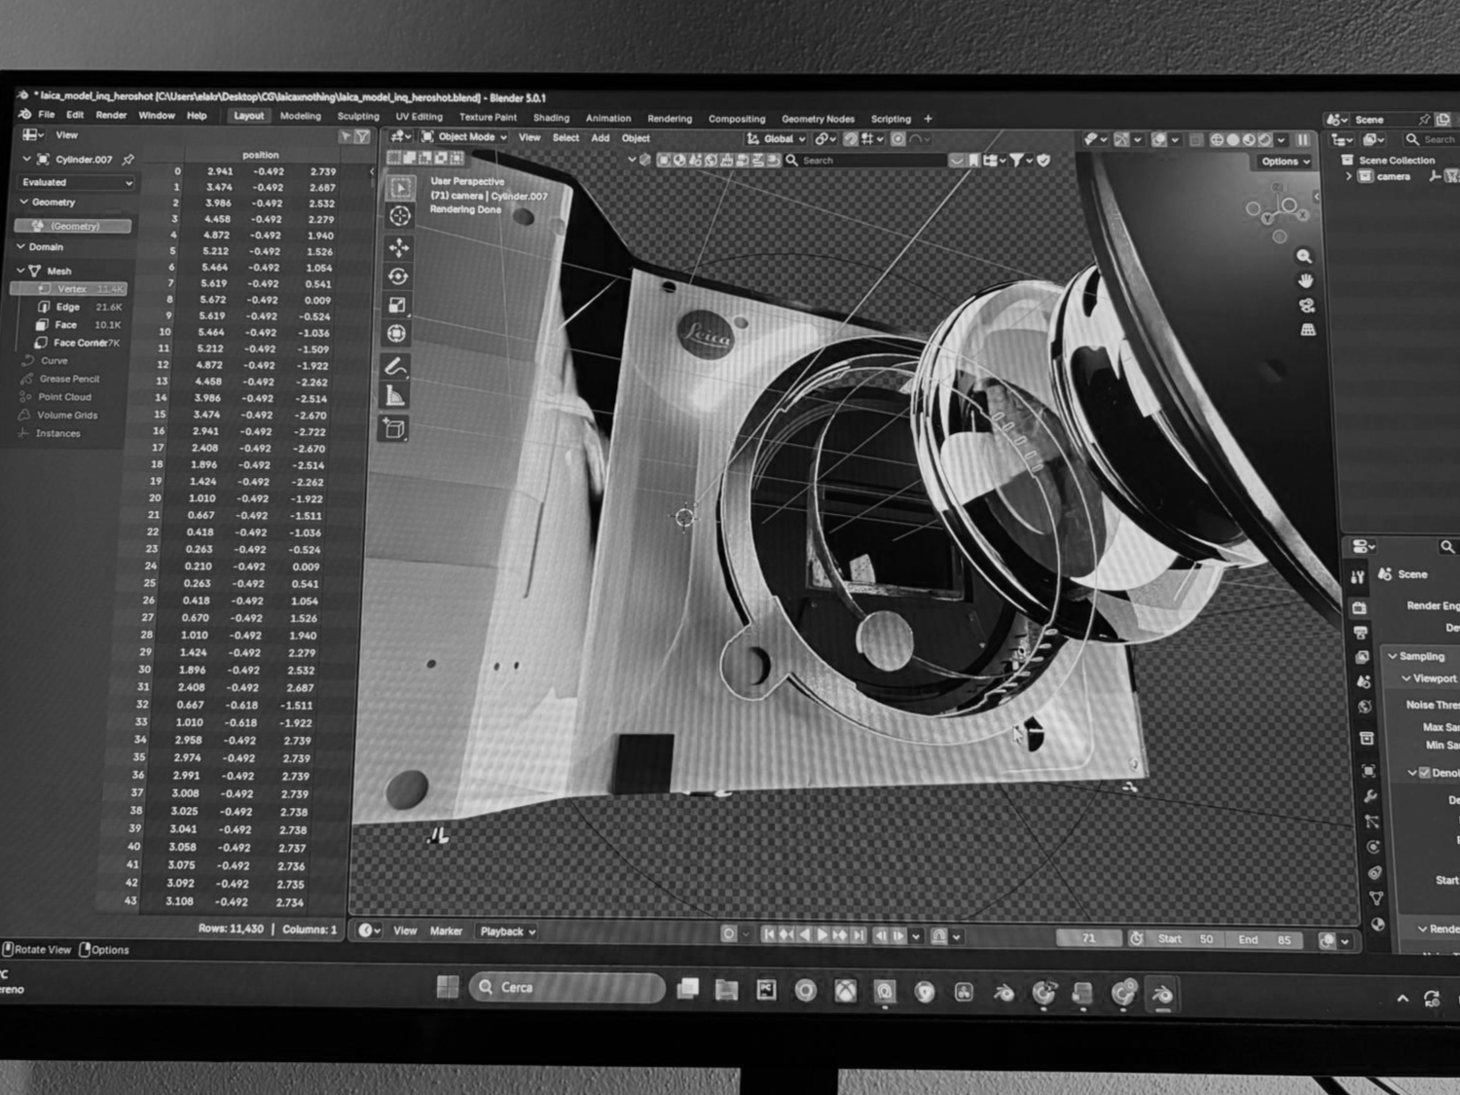
Task: Switch to the Geometry Nodes workspace tab
Action: [x=818, y=119]
